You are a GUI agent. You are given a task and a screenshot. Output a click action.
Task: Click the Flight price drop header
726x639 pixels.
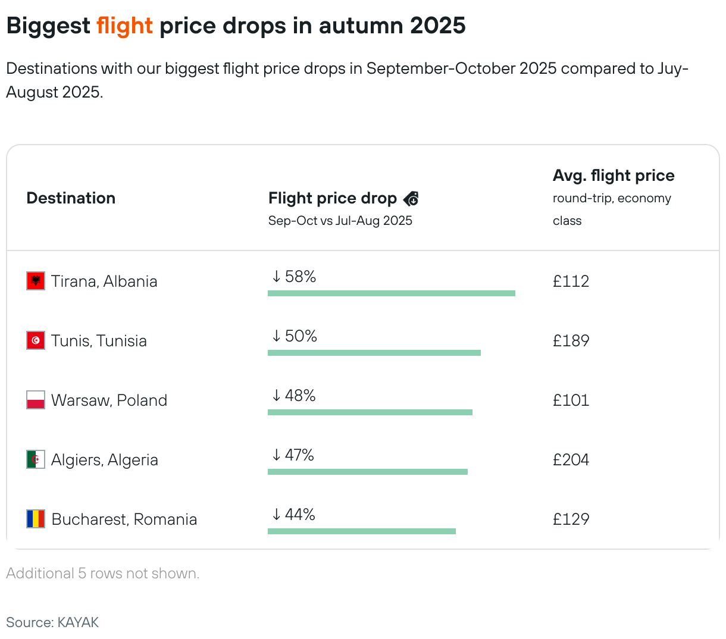pos(332,198)
